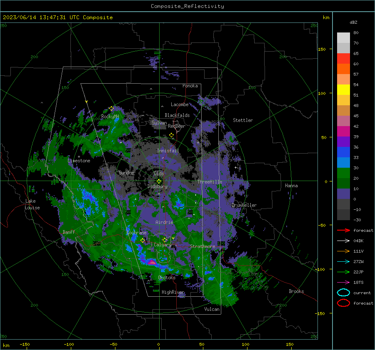Click the 0 dBZ purple-gray swatch
Image resolution: width=375 pixels, height=350 pixels.
coord(343,194)
